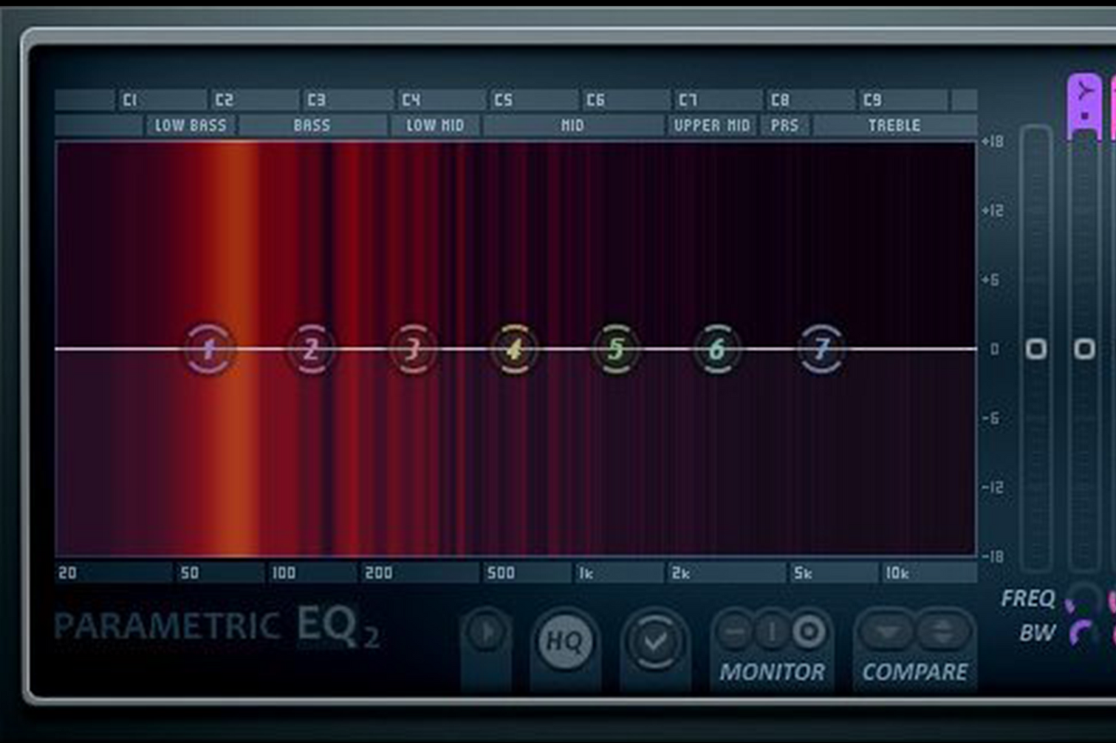Click the MID range label
Viewport: 1116px width, 743px height.
pyautogui.click(x=572, y=126)
